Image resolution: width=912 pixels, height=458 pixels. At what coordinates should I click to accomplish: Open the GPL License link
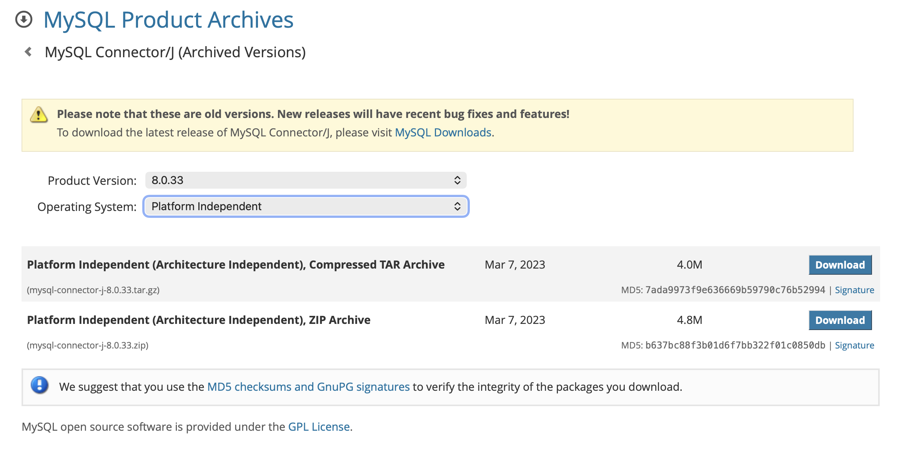point(319,427)
